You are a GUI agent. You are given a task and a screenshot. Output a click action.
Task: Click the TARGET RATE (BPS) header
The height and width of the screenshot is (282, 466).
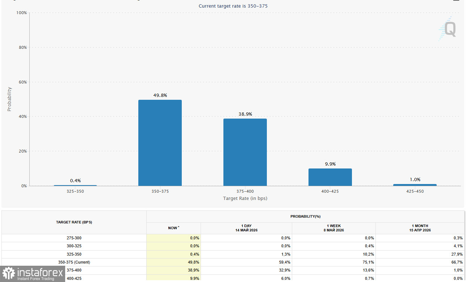point(74,222)
